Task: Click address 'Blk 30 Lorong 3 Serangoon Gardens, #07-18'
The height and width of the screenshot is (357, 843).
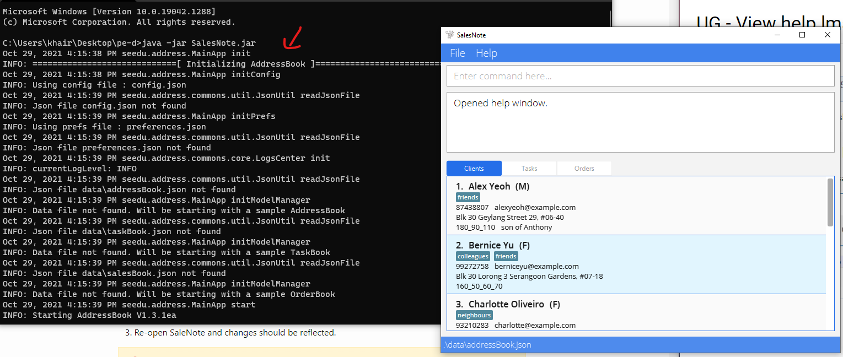Action: 529,276
